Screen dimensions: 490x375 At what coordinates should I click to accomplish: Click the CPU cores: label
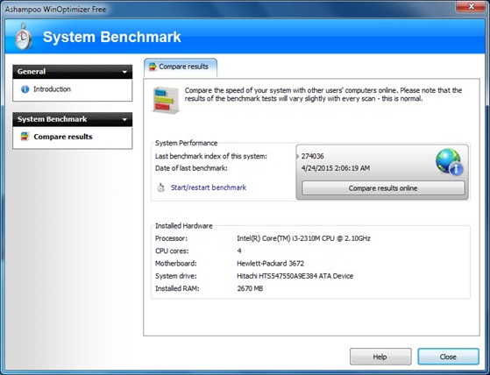pyautogui.click(x=172, y=251)
